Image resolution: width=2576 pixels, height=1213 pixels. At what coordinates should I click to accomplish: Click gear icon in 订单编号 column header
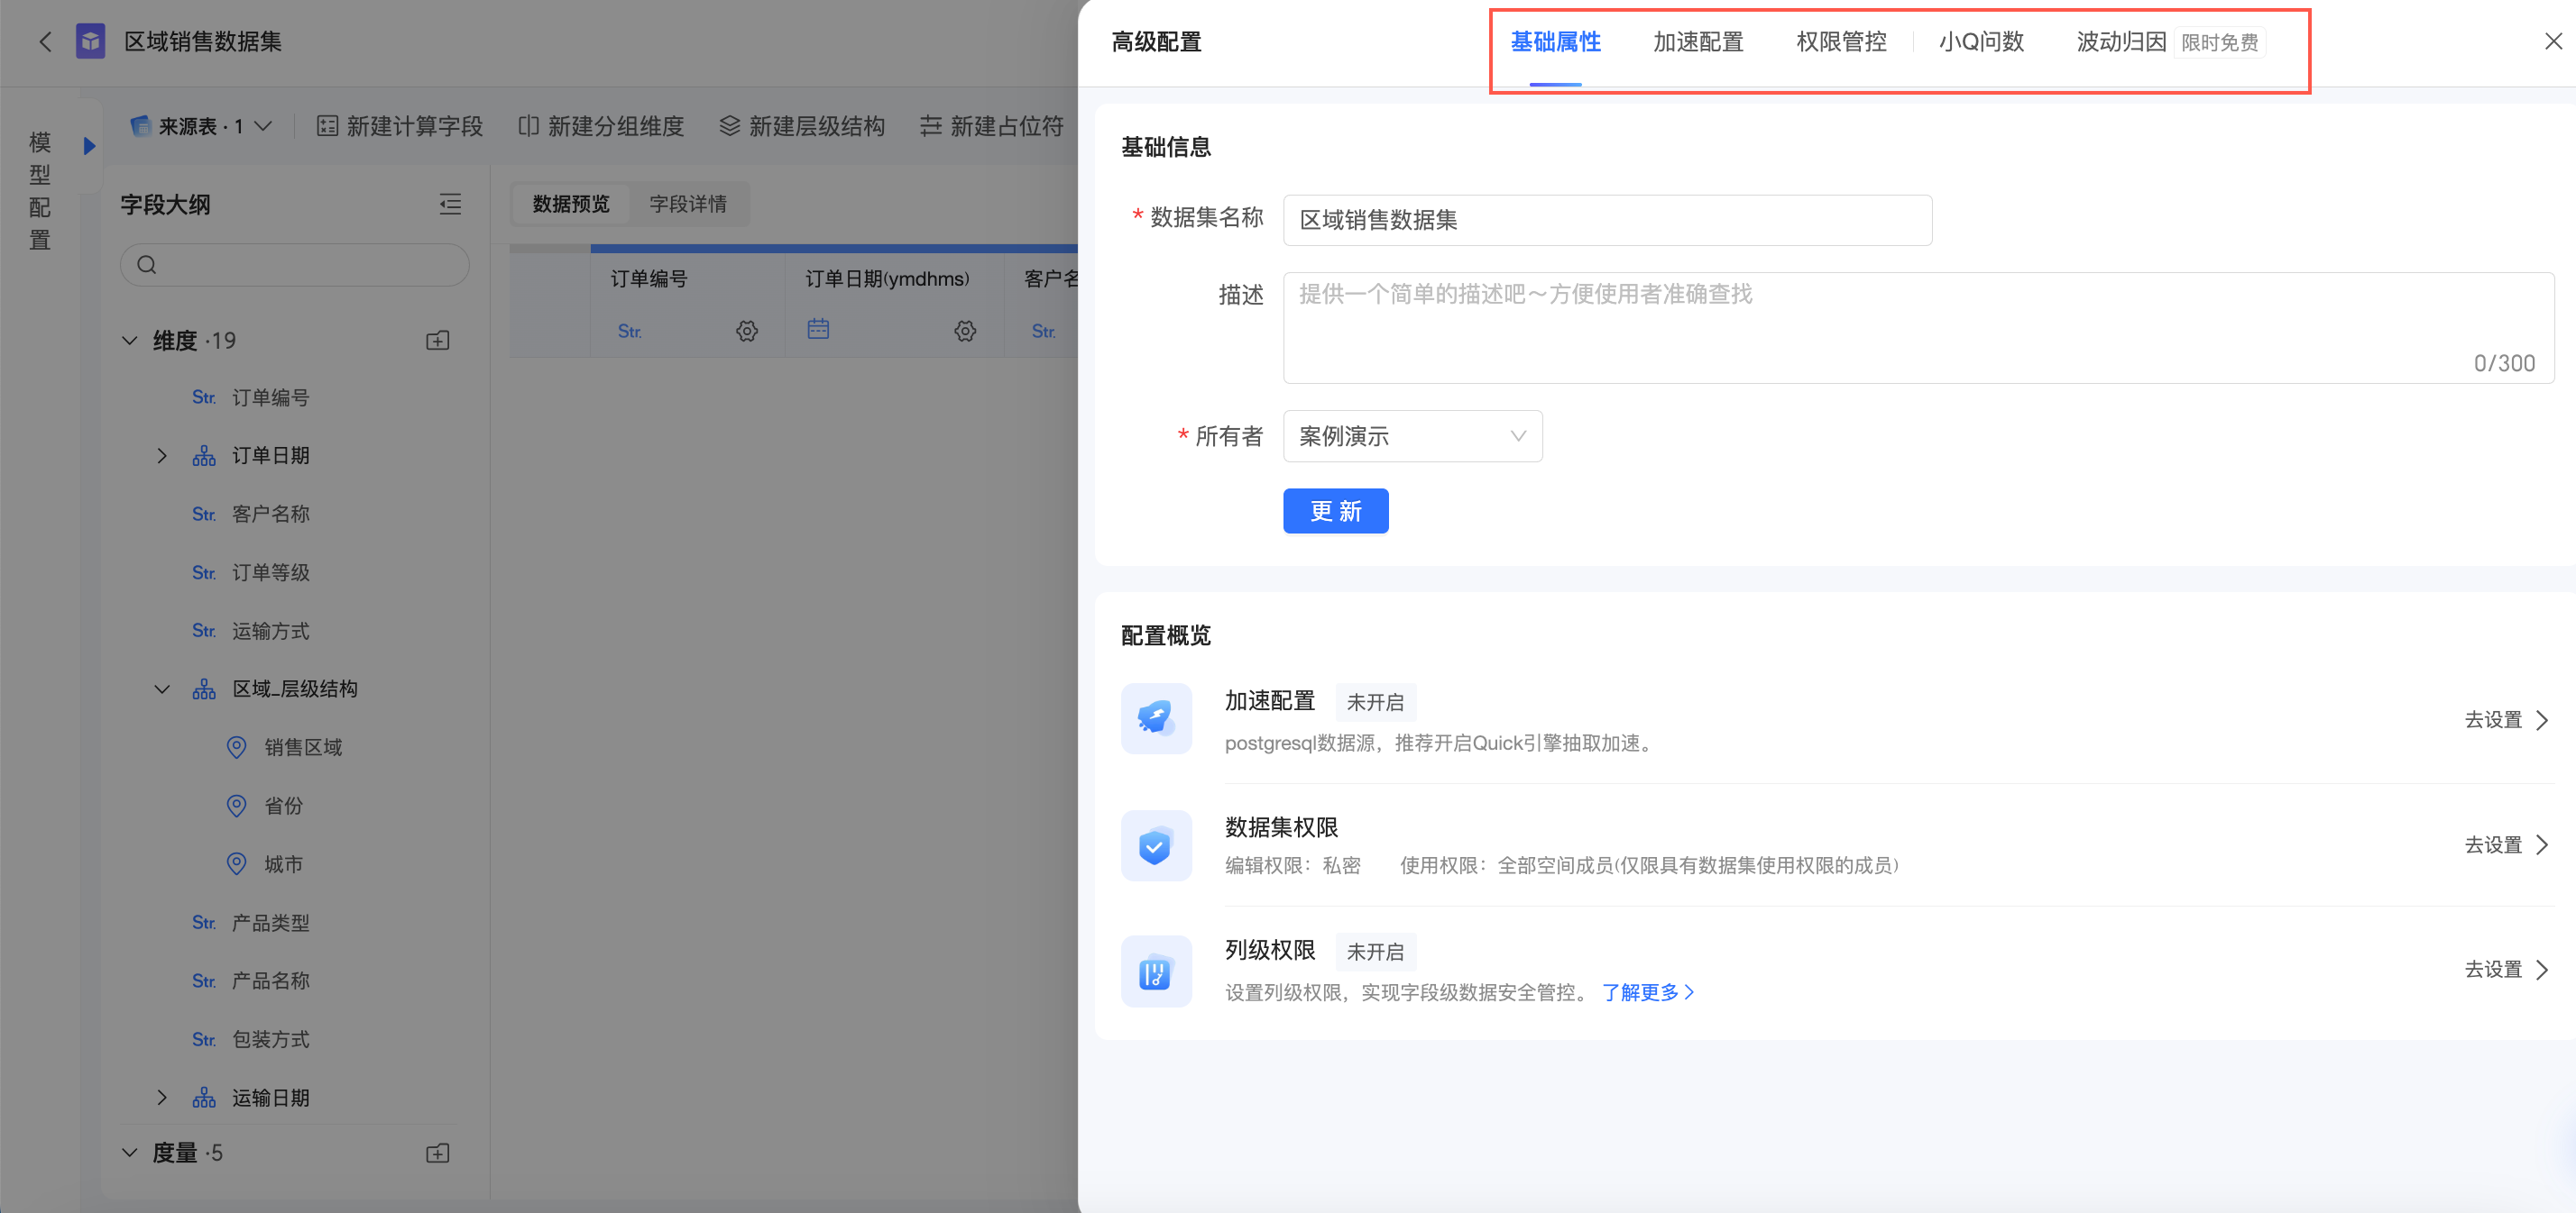coord(747,331)
